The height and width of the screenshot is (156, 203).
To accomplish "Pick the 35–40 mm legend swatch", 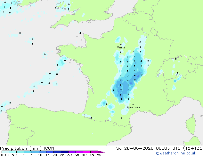I will [x=79, y=152].
